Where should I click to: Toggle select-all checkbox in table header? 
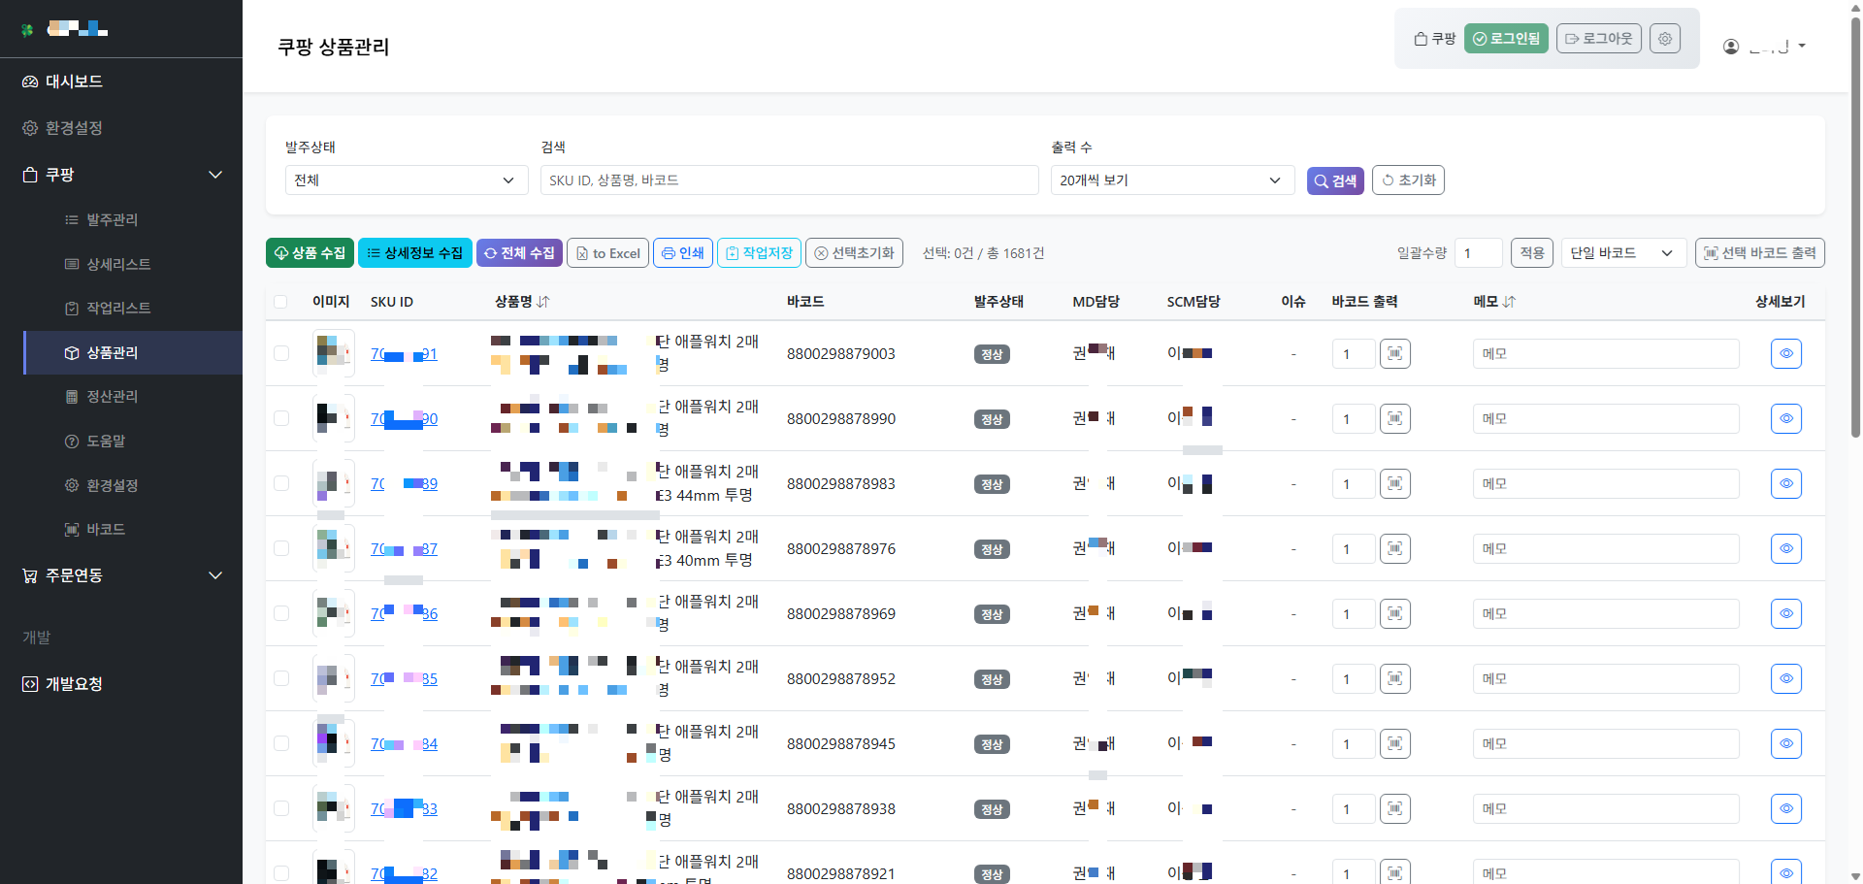point(280,302)
